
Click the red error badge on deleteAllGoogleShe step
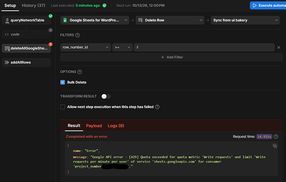click(51, 44)
